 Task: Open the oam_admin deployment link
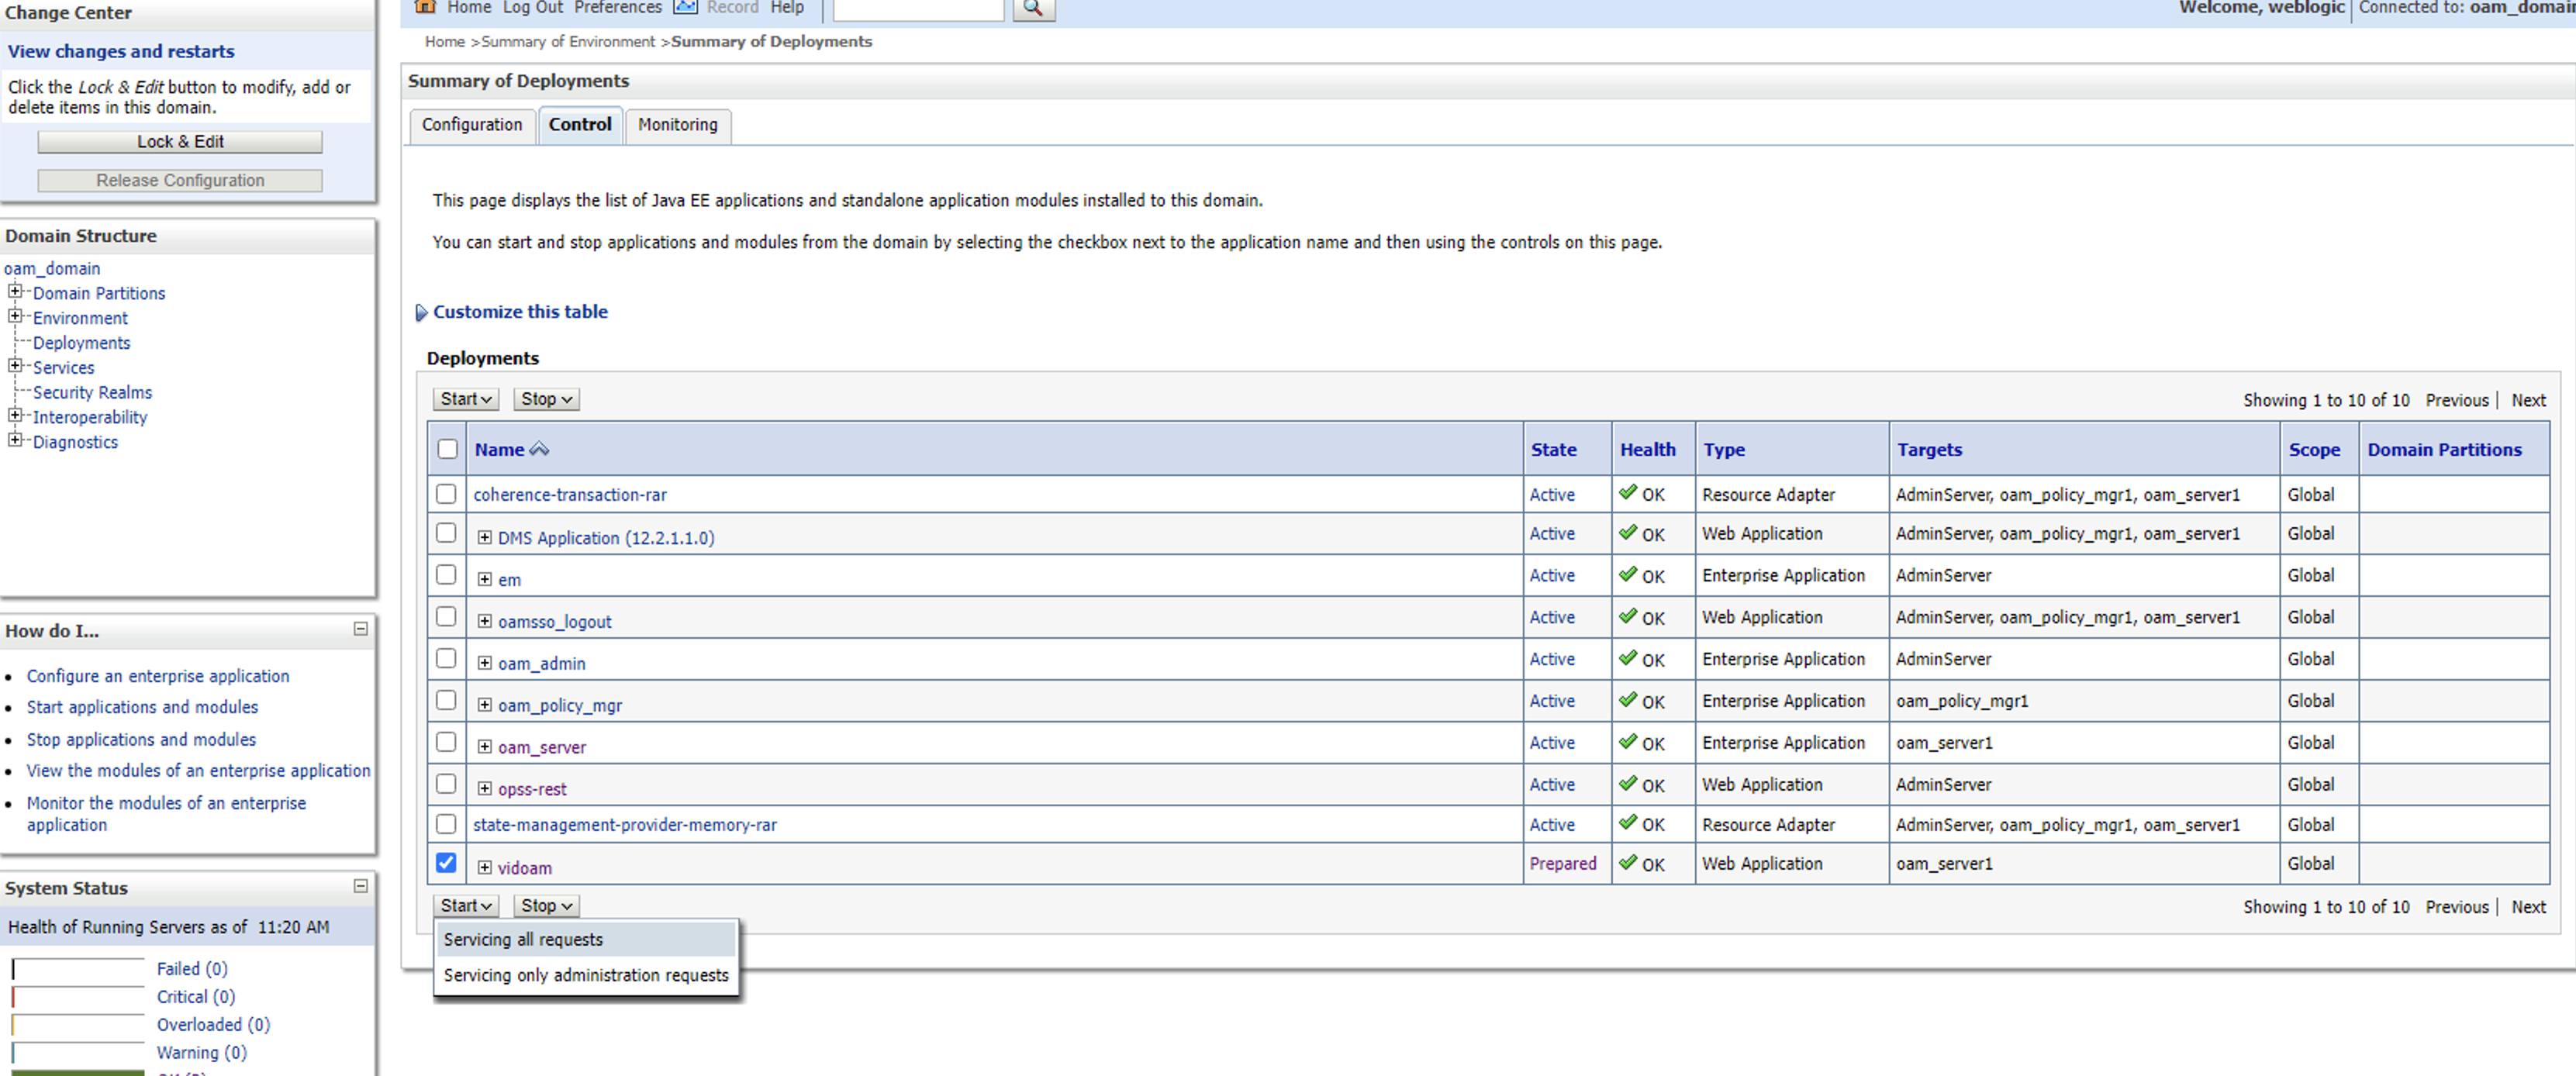541,663
